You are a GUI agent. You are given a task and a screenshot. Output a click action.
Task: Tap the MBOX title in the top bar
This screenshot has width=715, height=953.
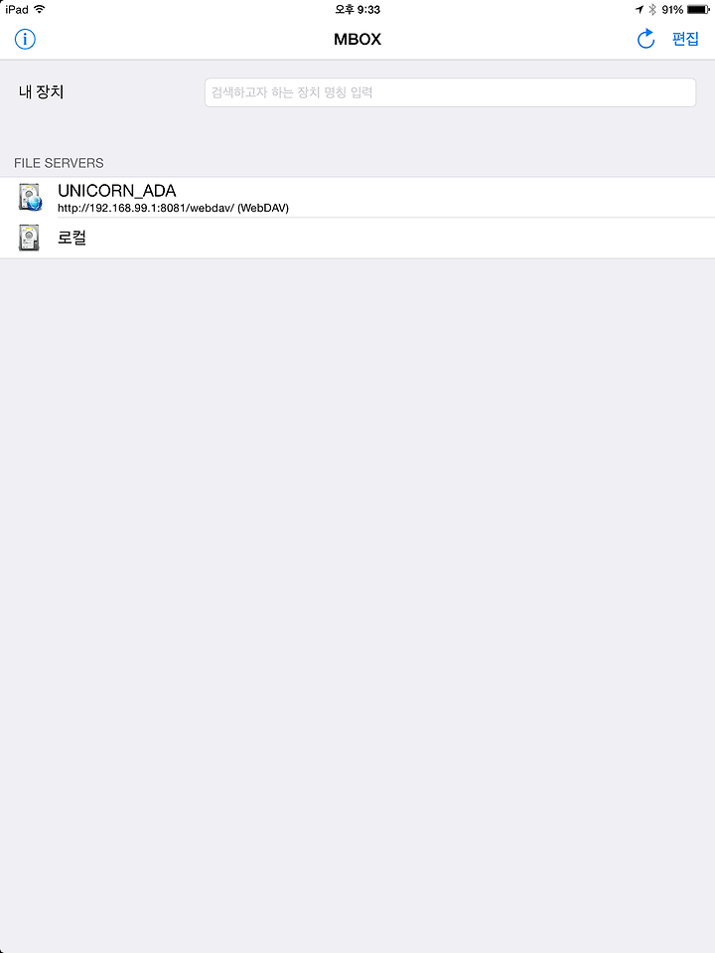pyautogui.click(x=357, y=39)
